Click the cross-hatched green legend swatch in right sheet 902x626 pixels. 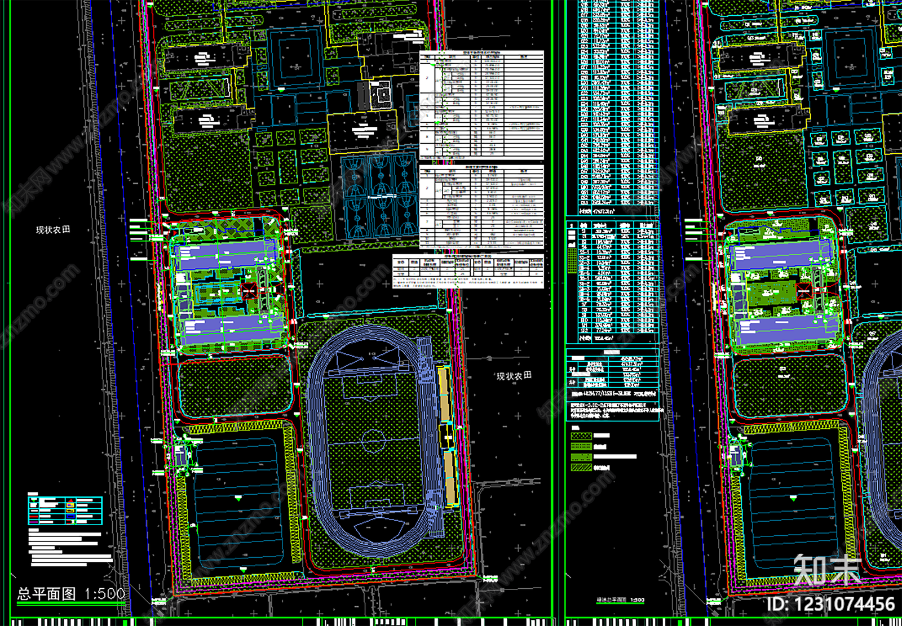(x=581, y=436)
